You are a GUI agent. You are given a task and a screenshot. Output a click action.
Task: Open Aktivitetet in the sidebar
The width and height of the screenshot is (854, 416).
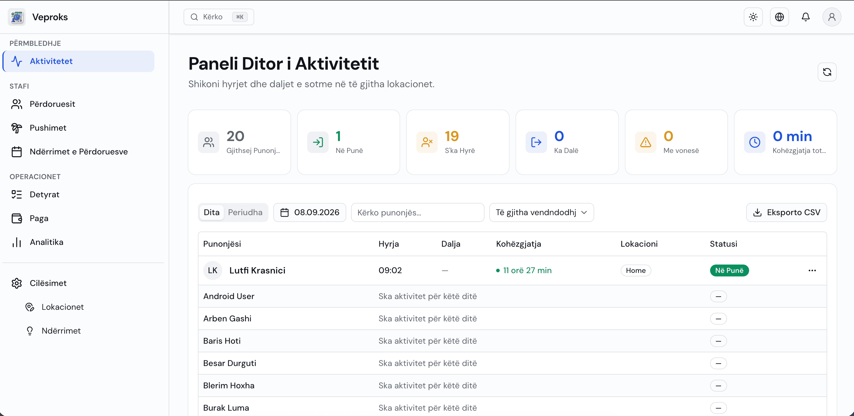(79, 61)
